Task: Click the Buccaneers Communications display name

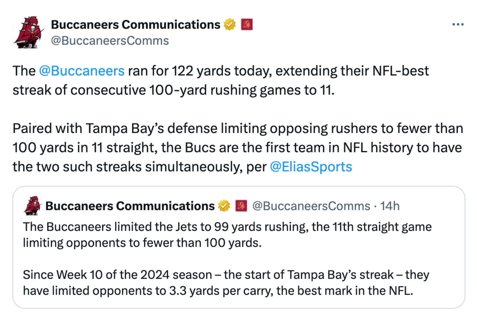Action: (x=135, y=24)
